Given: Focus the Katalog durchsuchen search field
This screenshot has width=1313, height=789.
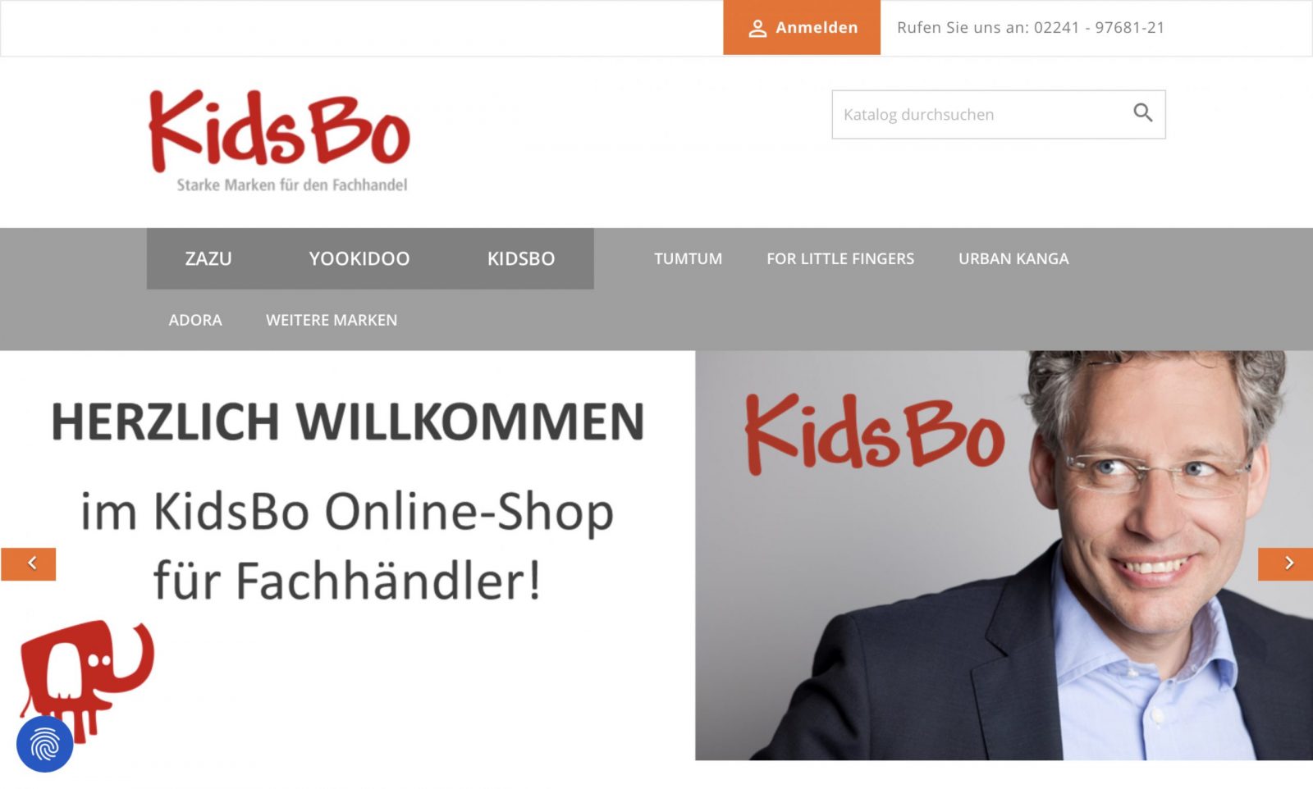Looking at the screenshot, I should (x=999, y=114).
